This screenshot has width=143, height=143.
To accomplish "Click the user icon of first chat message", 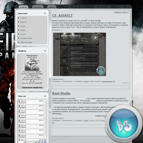I will point(19,101).
